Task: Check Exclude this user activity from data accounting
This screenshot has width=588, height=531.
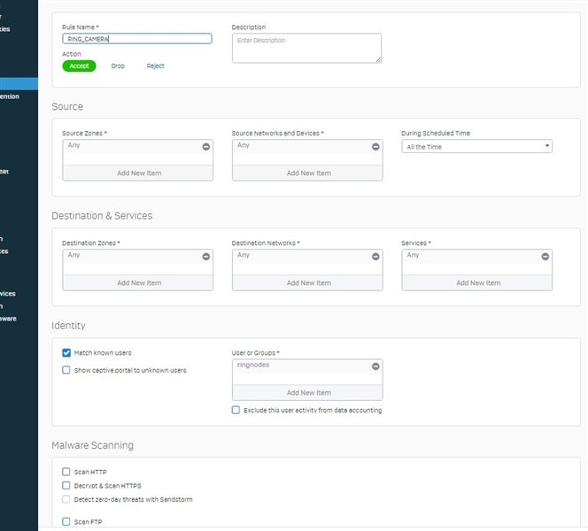Action: click(x=236, y=410)
